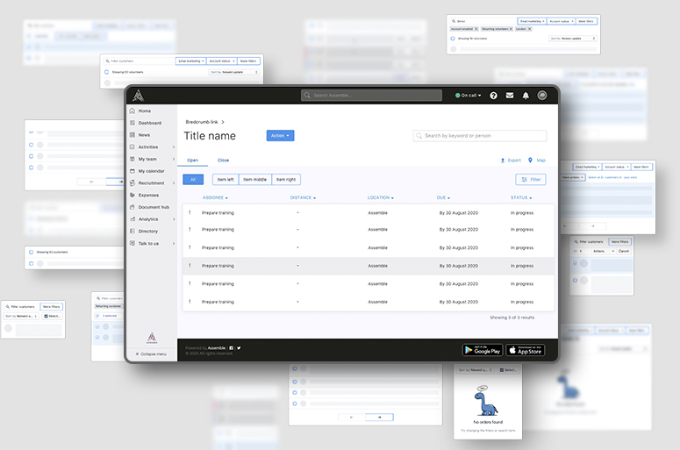This screenshot has width=680, height=450.
Task: Click the Assemble logo in top-left corner
Action: 138,95
